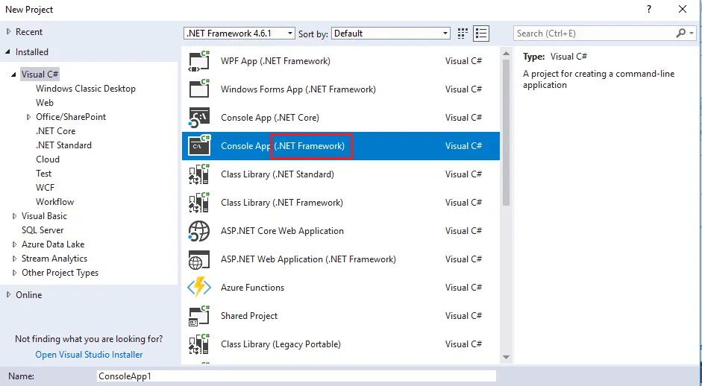
Task: Select Class Library (.NET Standard) name
Action: click(277, 174)
